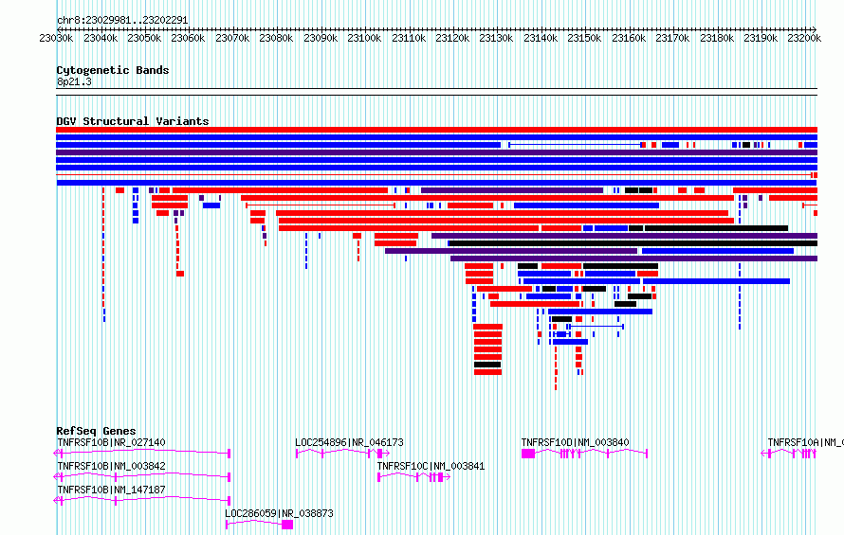The height and width of the screenshot is (535, 844).
Task: Click the 23070k ruler label
Action: (232, 38)
